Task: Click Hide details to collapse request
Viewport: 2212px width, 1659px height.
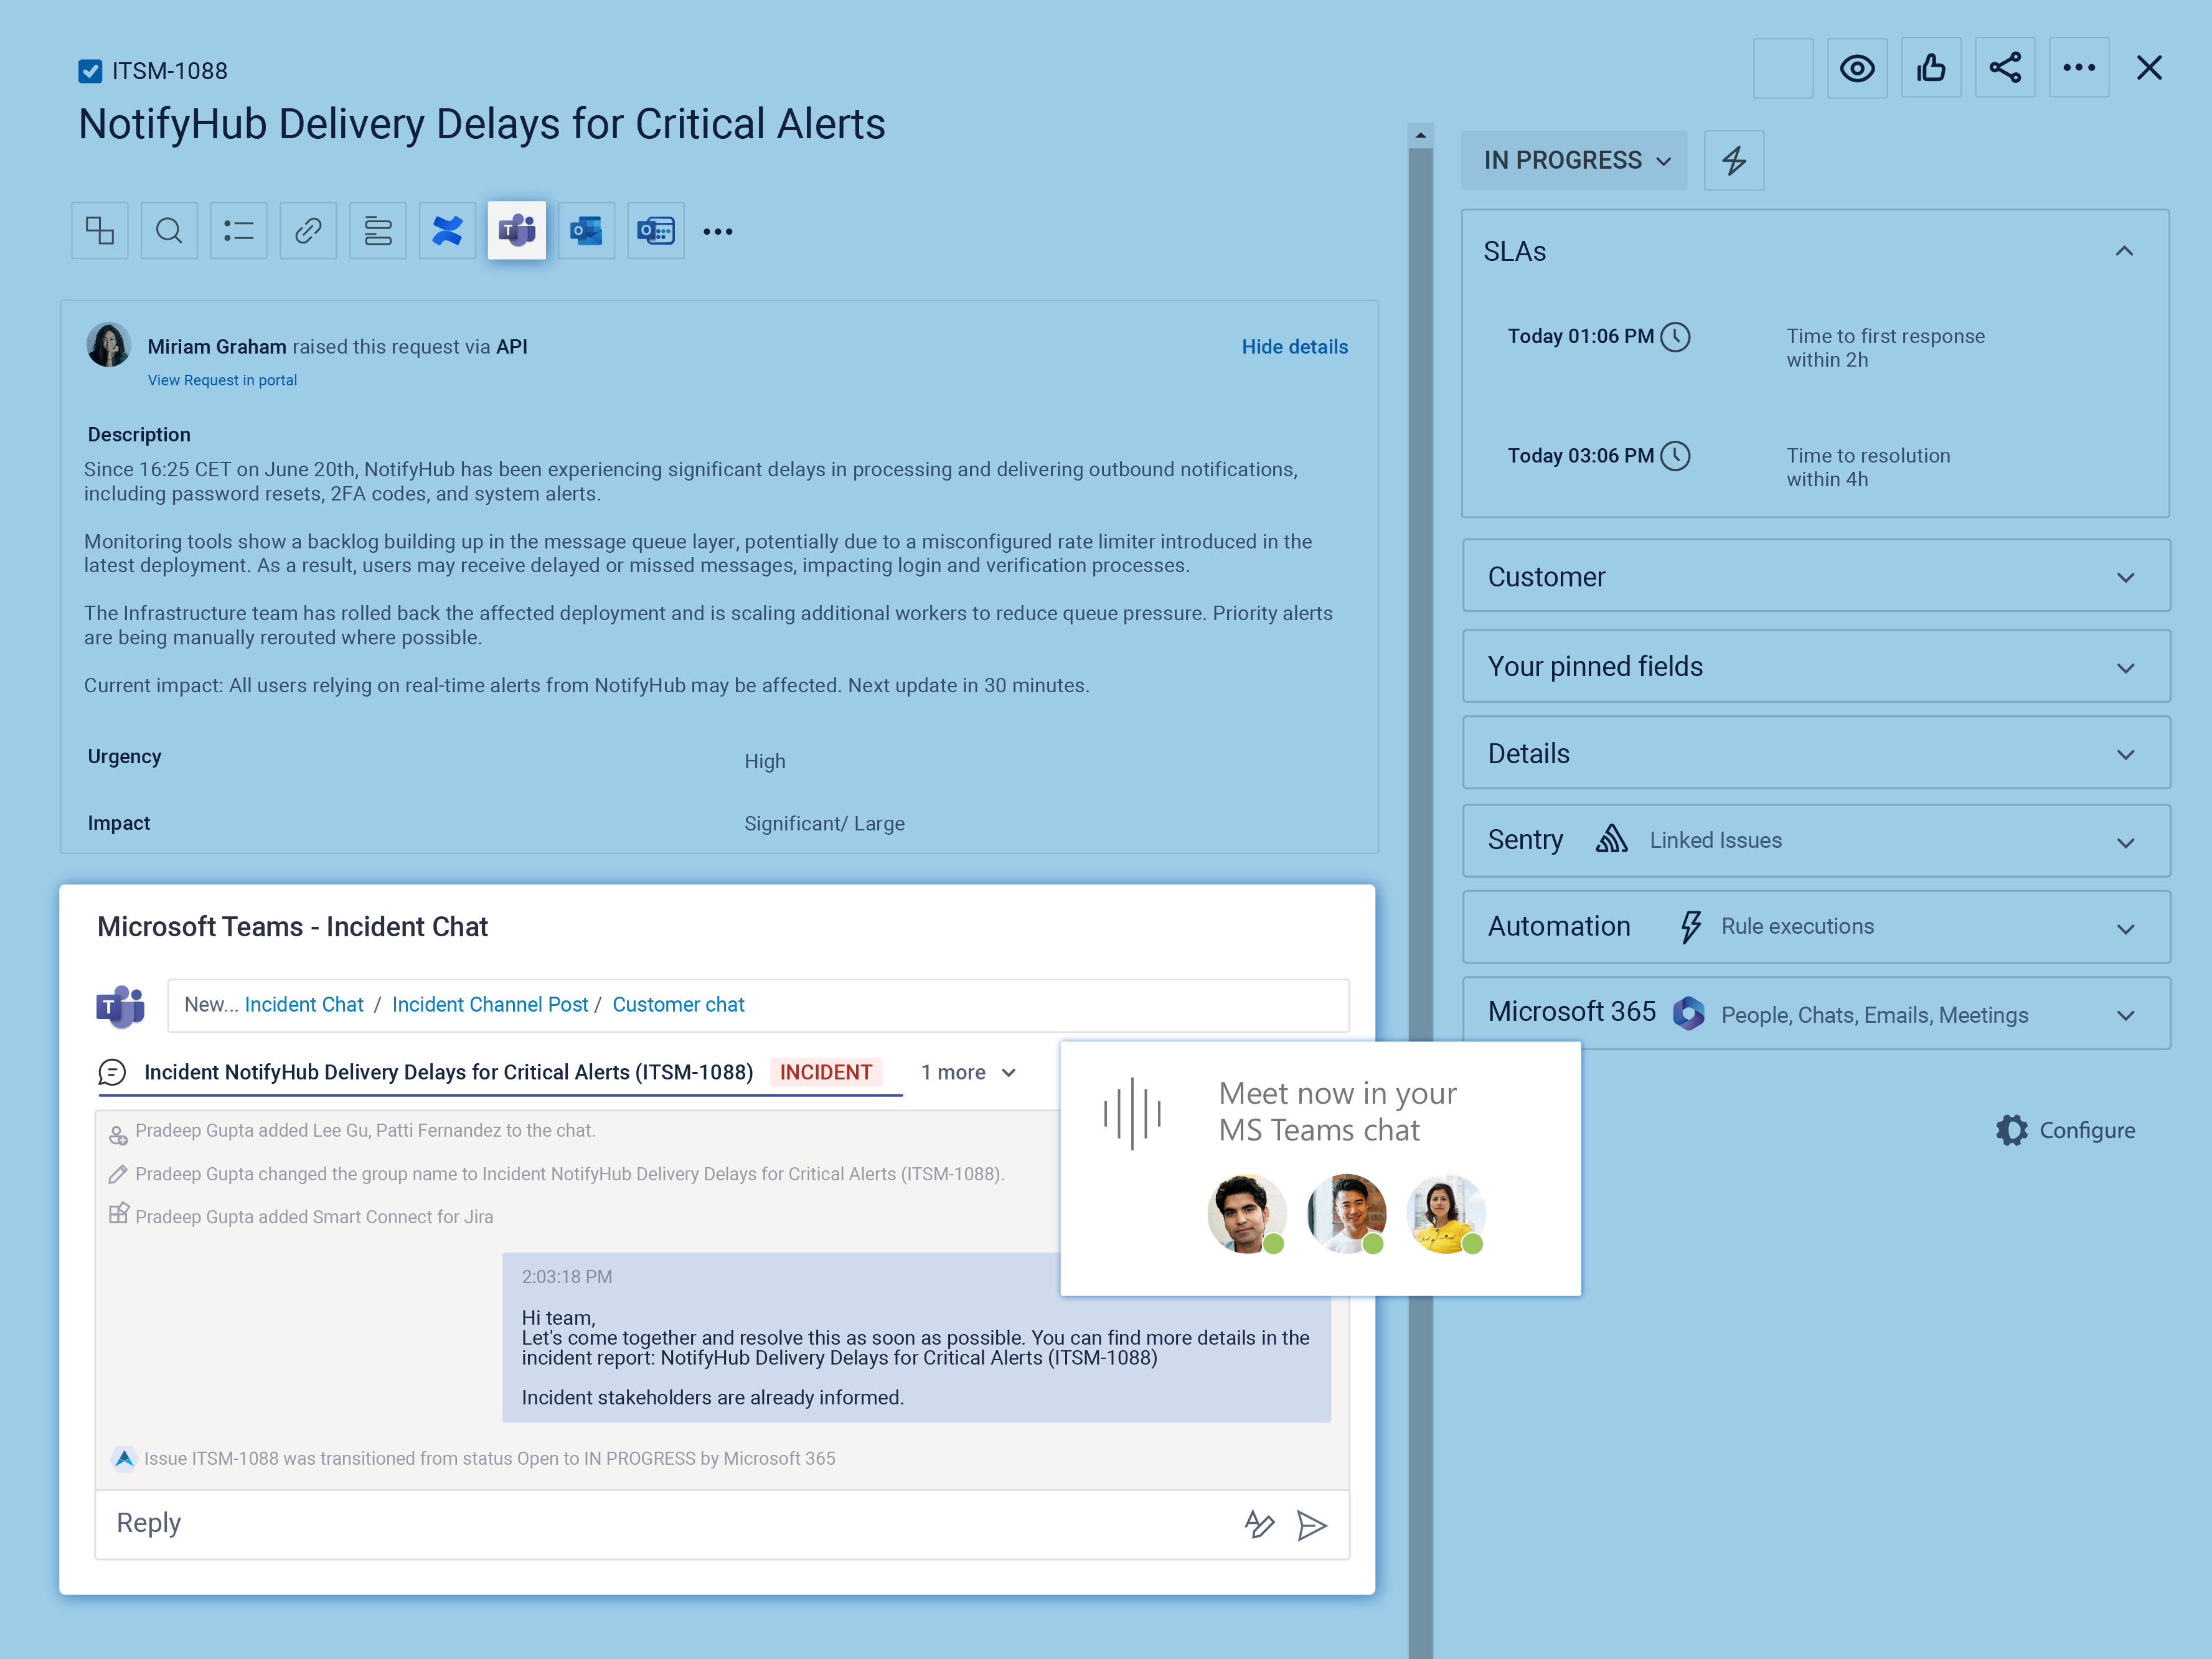Action: coord(1294,346)
